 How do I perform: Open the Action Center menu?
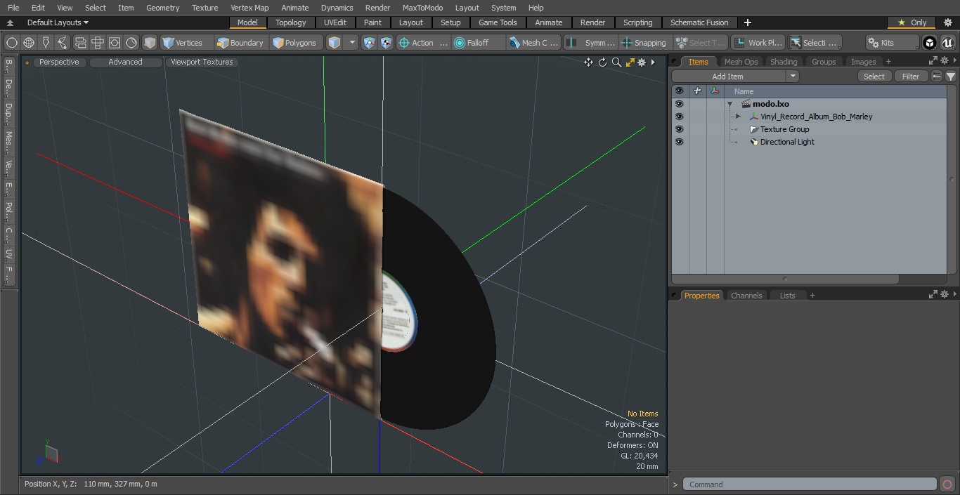point(423,43)
